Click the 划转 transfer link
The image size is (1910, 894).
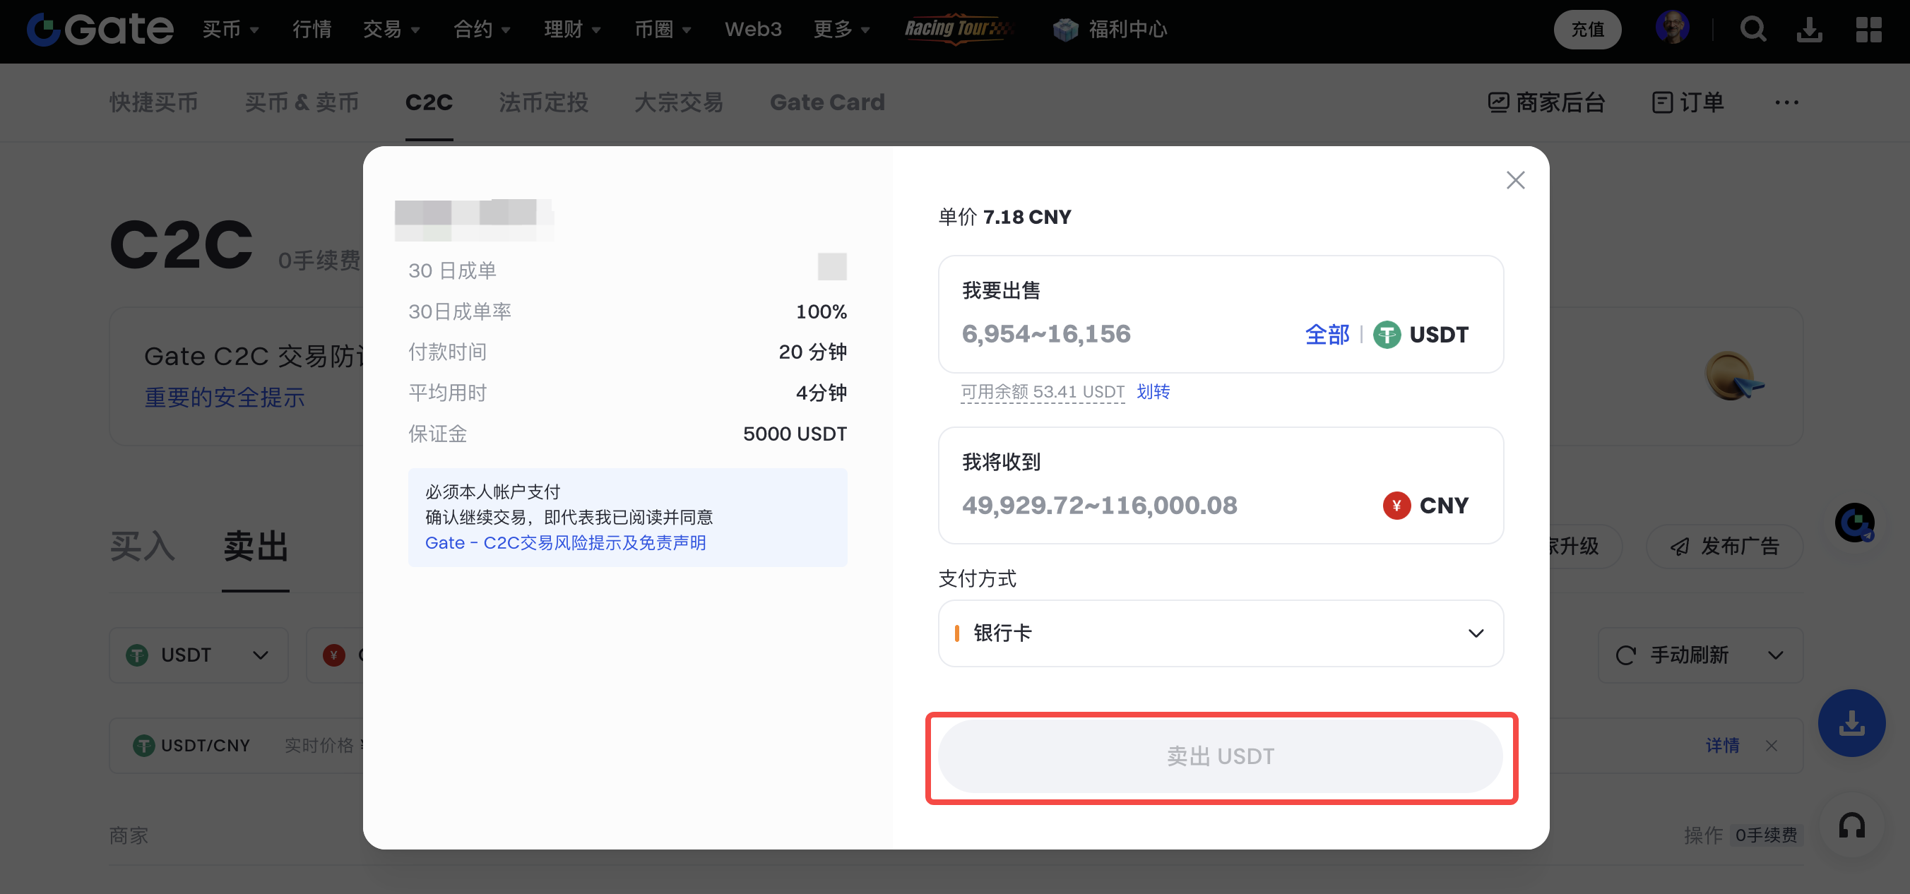pyautogui.click(x=1153, y=391)
